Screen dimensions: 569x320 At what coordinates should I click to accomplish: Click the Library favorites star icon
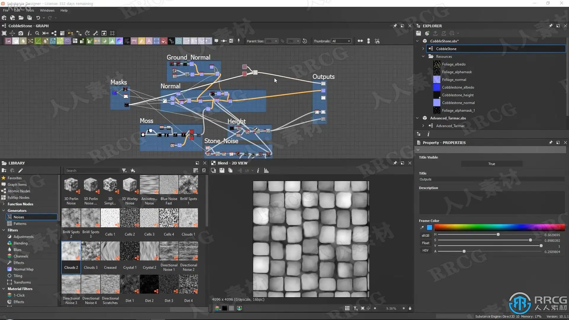click(x=133, y=171)
